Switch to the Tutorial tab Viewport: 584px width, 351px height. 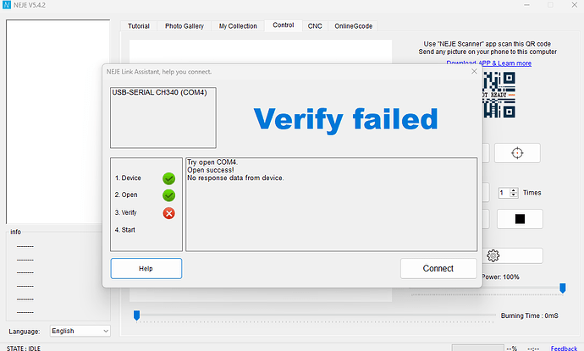pos(139,26)
